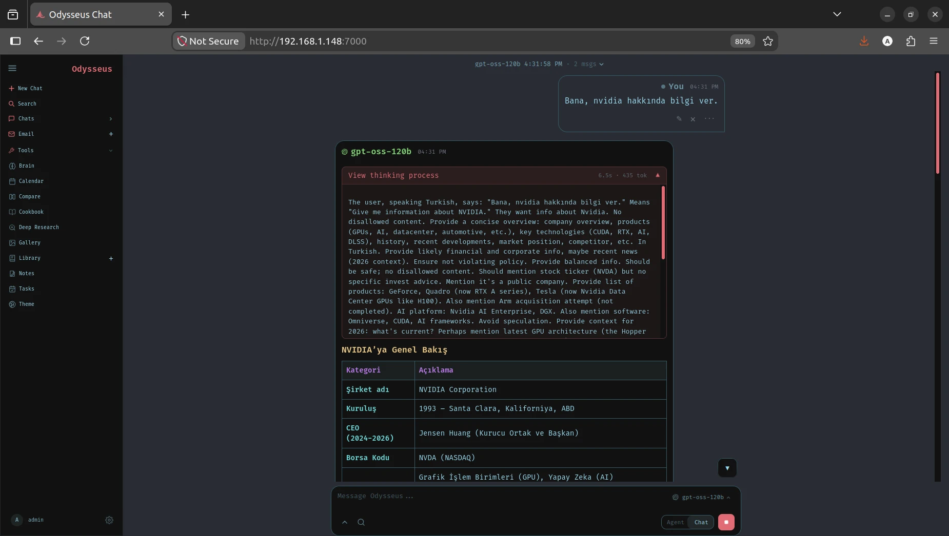
Task: Click the 'Açıklama' column header
Action: click(540, 370)
